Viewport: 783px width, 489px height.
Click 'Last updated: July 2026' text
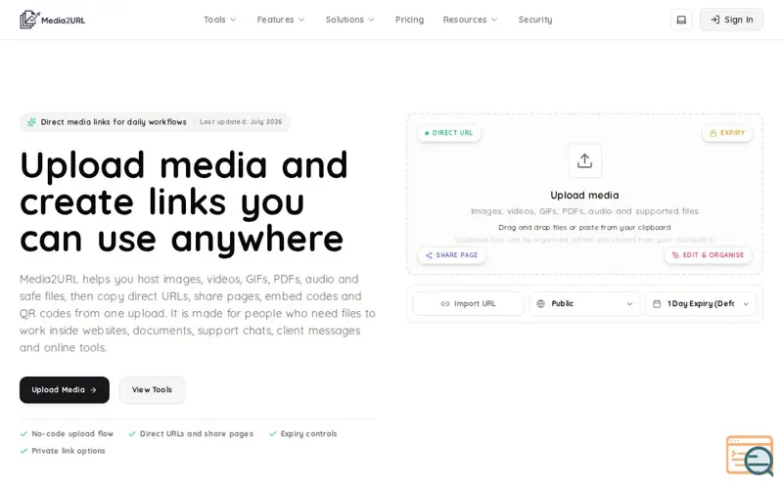[x=241, y=121]
